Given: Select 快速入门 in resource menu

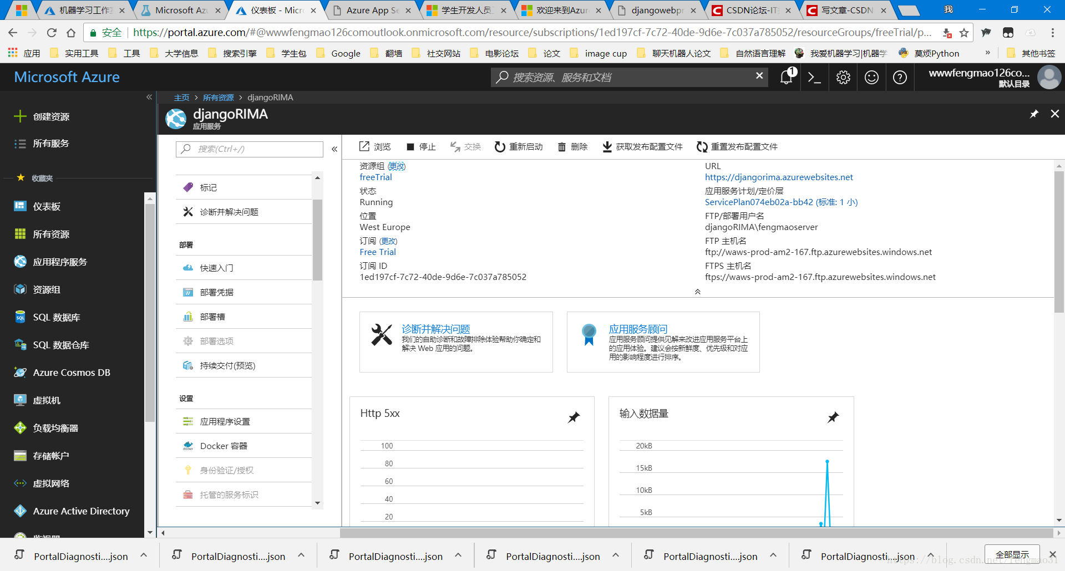Looking at the screenshot, I should point(244,268).
